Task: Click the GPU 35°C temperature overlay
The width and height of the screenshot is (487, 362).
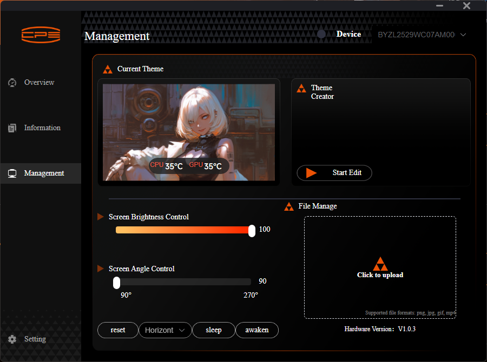Action: coord(205,166)
